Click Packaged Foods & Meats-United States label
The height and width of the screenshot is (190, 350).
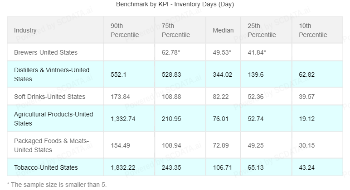tap(51, 145)
